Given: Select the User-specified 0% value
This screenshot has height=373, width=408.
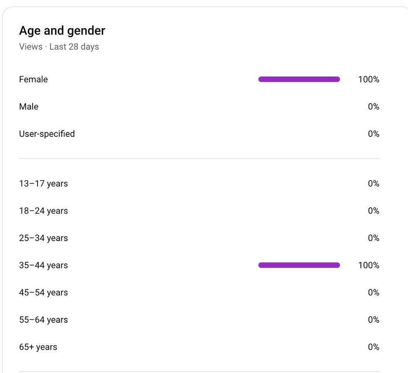Looking at the screenshot, I should point(373,134).
